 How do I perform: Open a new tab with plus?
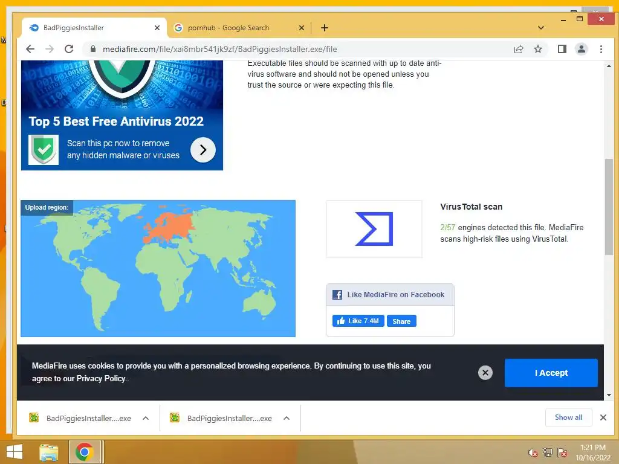coord(324,28)
